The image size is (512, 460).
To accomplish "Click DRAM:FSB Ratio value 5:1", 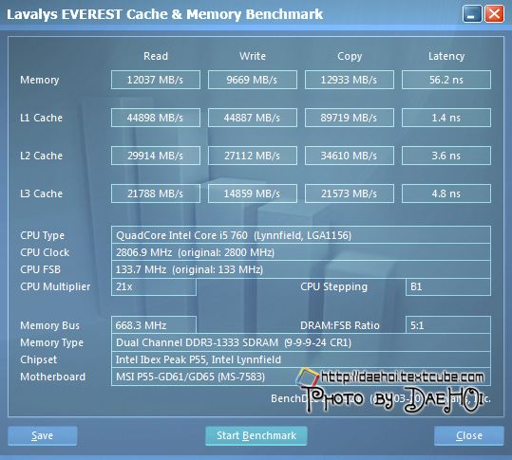I will [x=448, y=325].
